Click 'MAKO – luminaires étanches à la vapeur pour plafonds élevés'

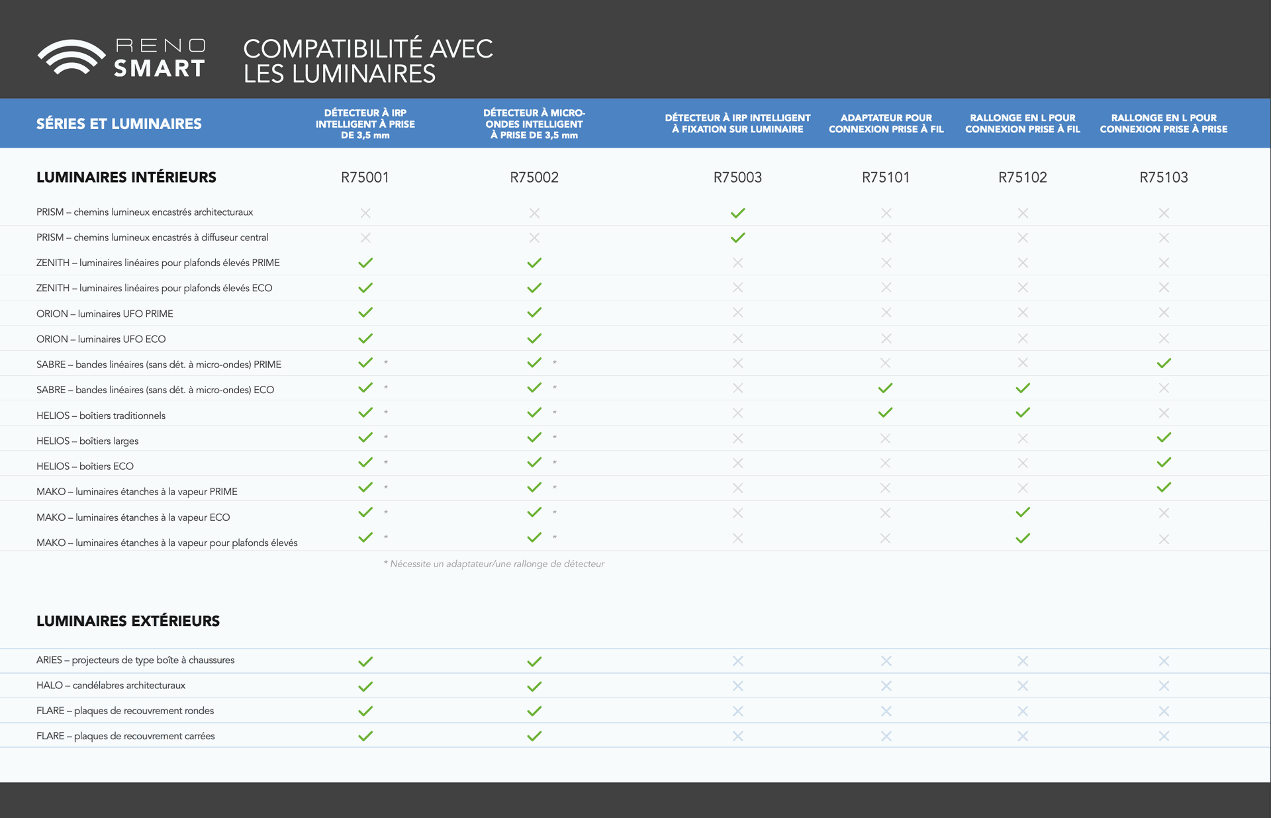tap(167, 543)
